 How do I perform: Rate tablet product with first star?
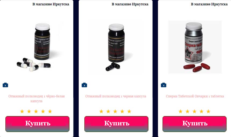[181, 111]
